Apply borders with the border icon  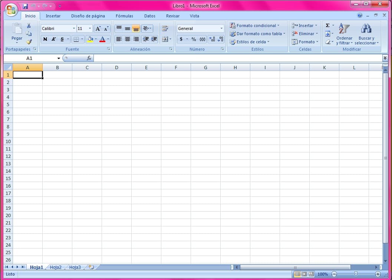point(76,39)
